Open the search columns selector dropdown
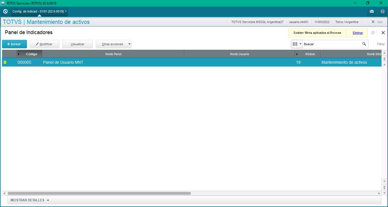This screenshot has height=207, width=388. [297, 44]
